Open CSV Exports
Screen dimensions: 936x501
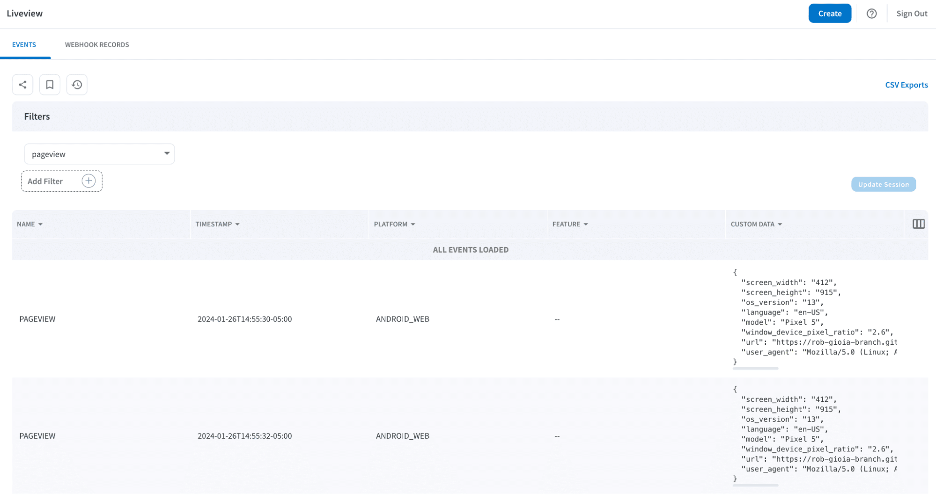tap(906, 85)
